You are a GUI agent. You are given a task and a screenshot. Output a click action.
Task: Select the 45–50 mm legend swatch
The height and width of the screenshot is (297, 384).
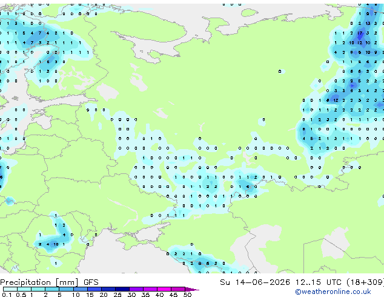[x=178, y=289]
